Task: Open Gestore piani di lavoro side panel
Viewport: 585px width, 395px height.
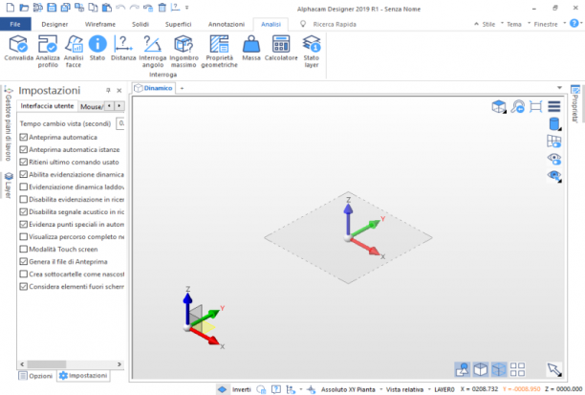Action: (8, 123)
